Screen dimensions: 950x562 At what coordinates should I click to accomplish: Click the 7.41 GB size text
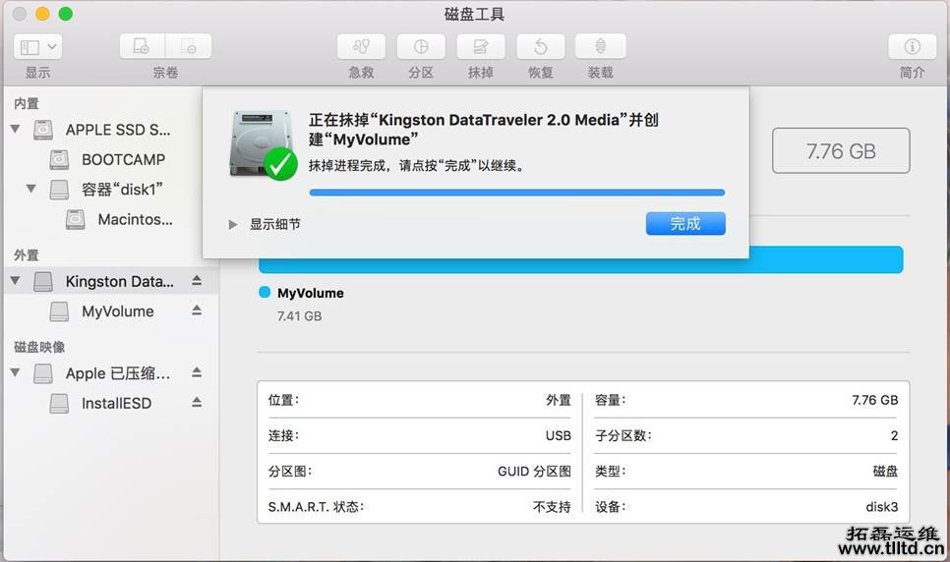[299, 316]
